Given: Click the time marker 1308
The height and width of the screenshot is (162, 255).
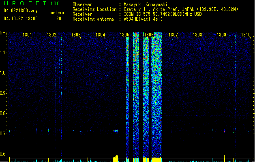Looking at the screenshot, I should (197, 35).
